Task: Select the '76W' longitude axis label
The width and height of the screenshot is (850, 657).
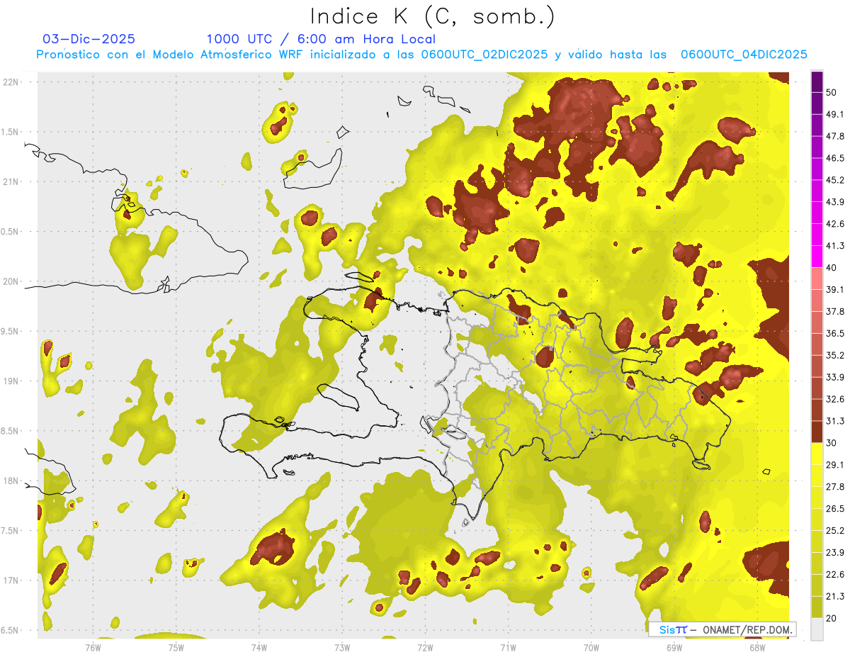Action: pos(93,648)
